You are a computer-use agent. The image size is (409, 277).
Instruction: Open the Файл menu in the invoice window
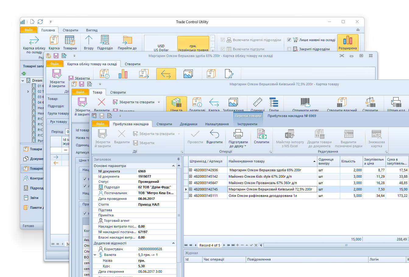point(100,124)
